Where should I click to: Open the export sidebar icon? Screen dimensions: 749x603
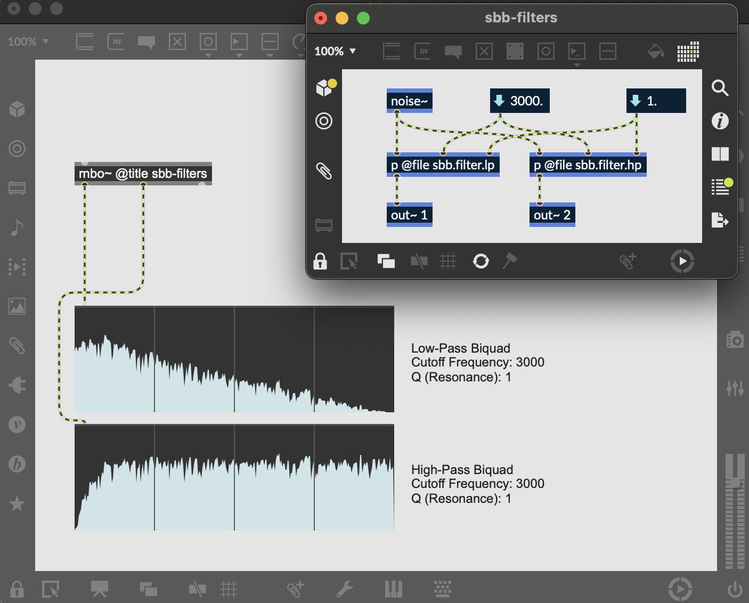[x=720, y=219]
